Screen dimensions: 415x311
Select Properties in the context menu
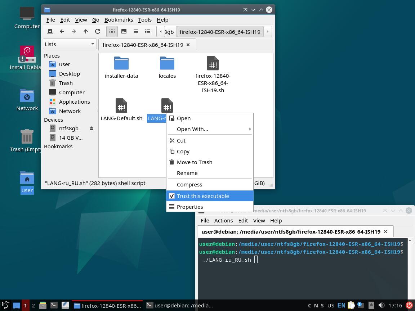(x=190, y=207)
